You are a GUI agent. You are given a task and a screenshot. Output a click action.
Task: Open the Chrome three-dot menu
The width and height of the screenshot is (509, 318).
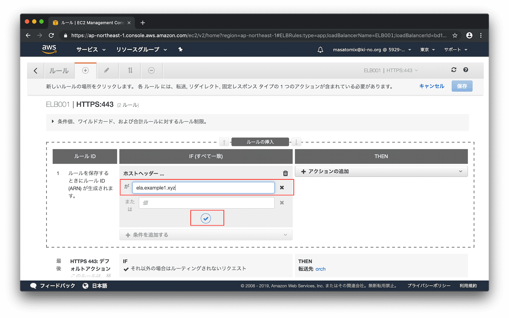[481, 35]
